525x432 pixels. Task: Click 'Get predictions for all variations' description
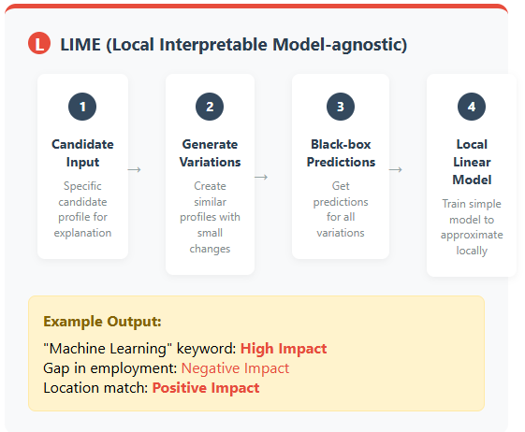tap(341, 209)
